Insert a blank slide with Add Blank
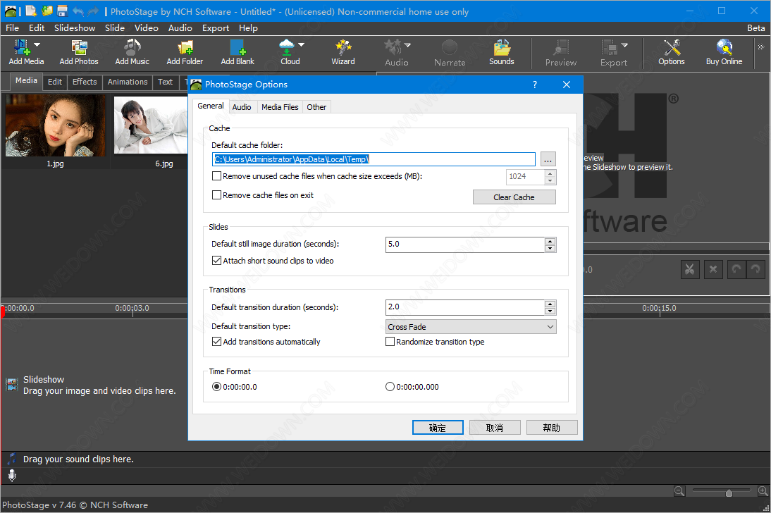This screenshot has height=513, width=771. (x=238, y=47)
